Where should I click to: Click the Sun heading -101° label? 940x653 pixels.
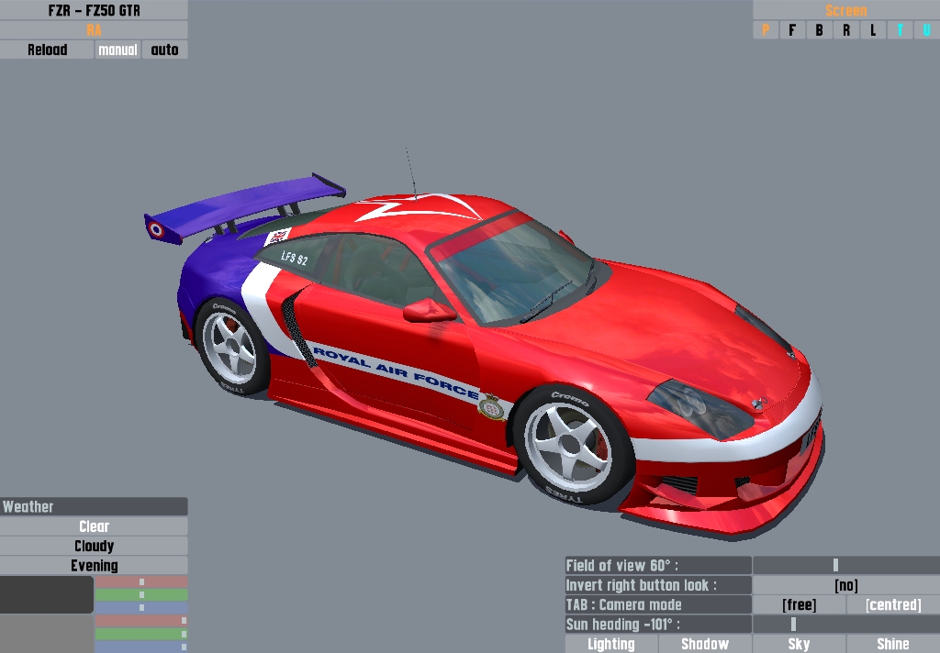point(658,625)
